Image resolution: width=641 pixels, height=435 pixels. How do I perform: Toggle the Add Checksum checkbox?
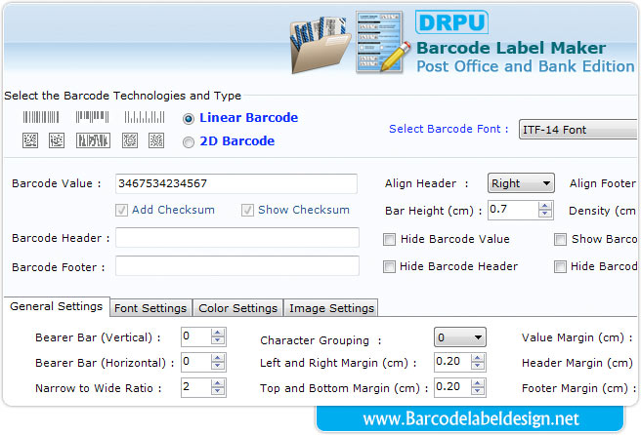[x=121, y=210]
